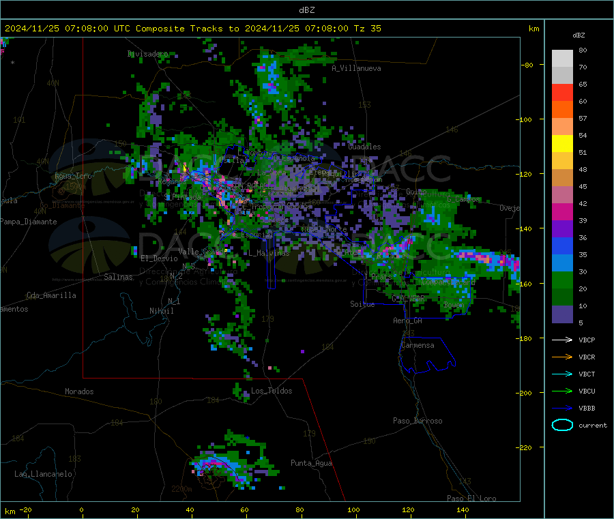Click the 'current' legend label
614x519 pixels.
(592, 425)
